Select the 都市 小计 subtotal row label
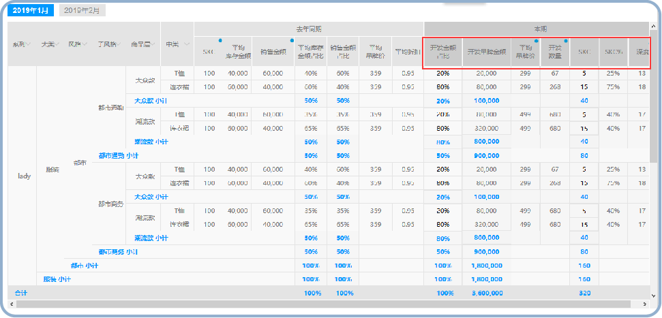This screenshot has width=662, height=318. point(85,266)
